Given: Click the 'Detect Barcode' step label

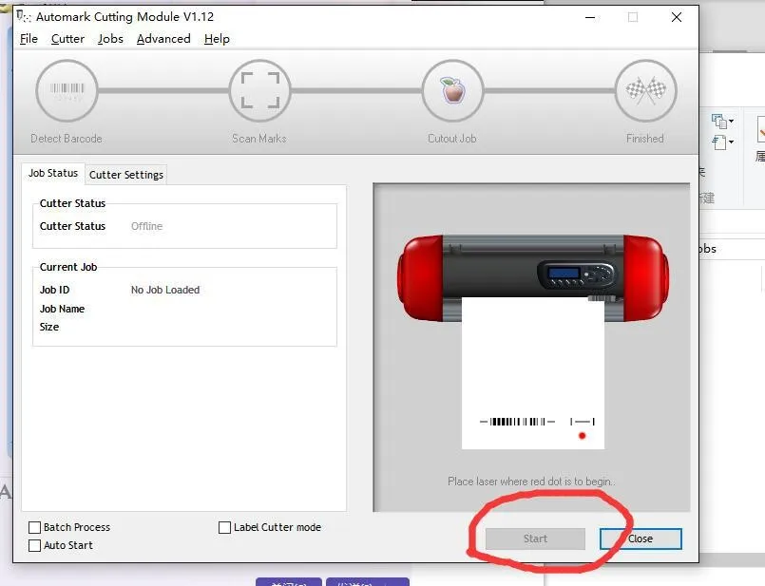Looking at the screenshot, I should pyautogui.click(x=67, y=139).
